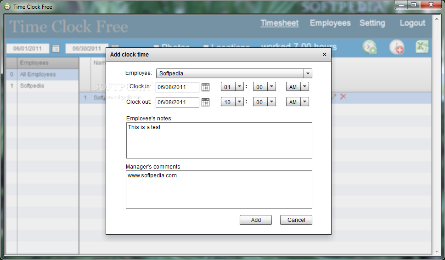
Task: Switch to the Timesheet page
Action: (x=280, y=23)
